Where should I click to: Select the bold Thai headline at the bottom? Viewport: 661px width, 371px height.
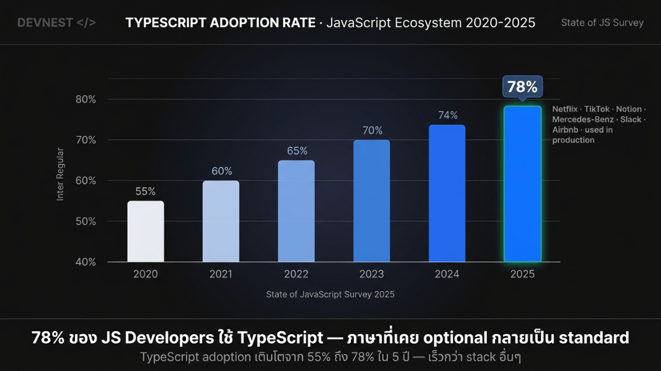tap(330, 337)
